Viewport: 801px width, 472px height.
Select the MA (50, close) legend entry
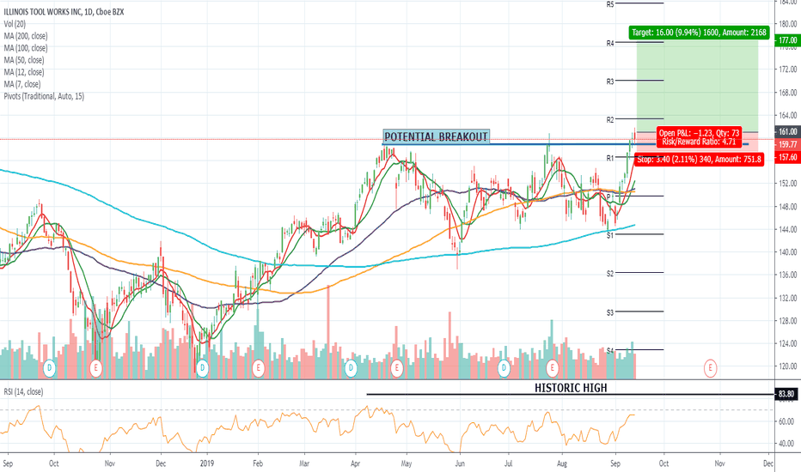pyautogui.click(x=24, y=60)
